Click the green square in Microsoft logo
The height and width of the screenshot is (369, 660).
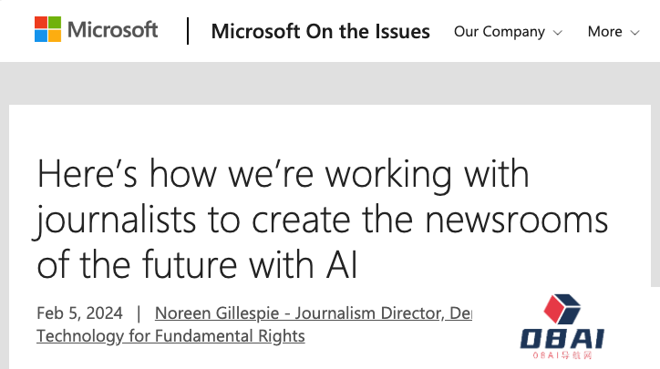tap(57, 22)
